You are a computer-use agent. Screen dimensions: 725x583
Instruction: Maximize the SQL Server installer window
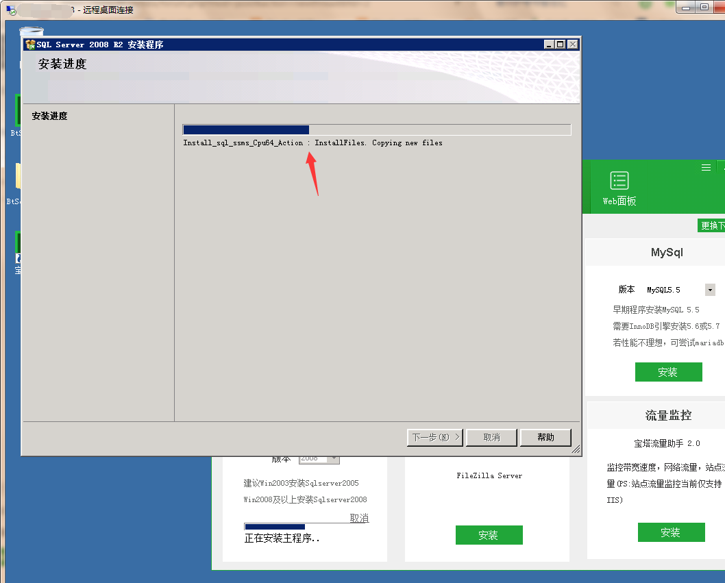[560, 45]
